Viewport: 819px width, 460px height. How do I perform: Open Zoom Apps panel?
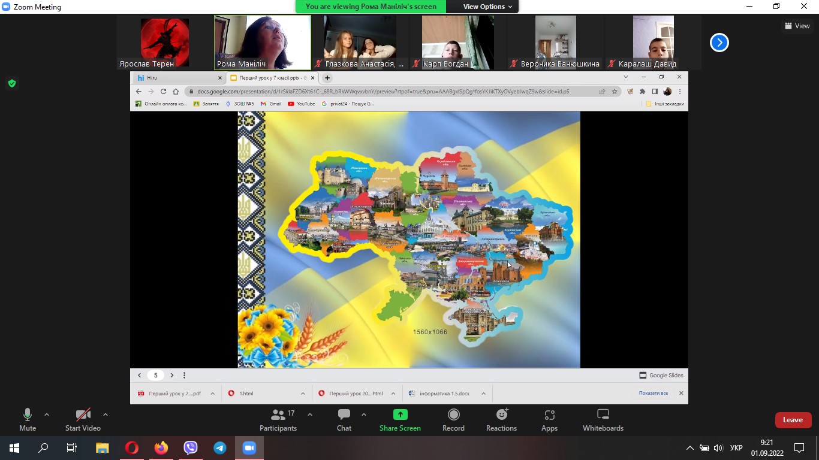click(549, 420)
